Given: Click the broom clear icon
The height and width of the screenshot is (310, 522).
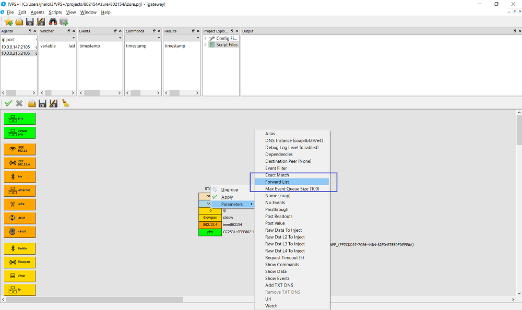Looking at the screenshot, I should (66, 103).
